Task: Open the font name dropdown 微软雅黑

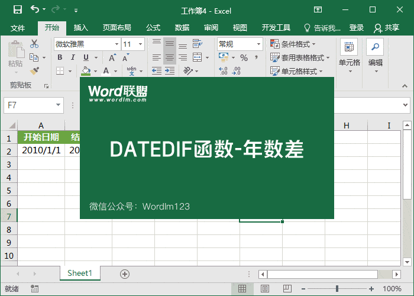Action: (116, 44)
